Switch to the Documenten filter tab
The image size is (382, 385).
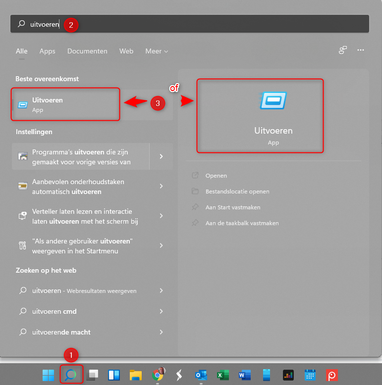click(87, 51)
